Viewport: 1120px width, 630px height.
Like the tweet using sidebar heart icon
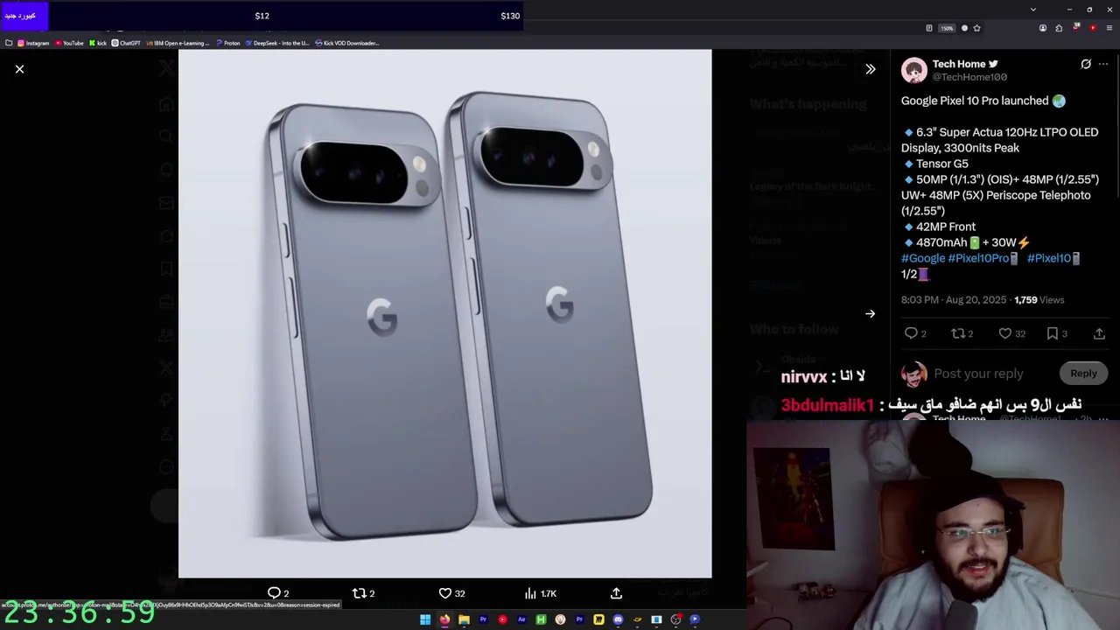1005,333
